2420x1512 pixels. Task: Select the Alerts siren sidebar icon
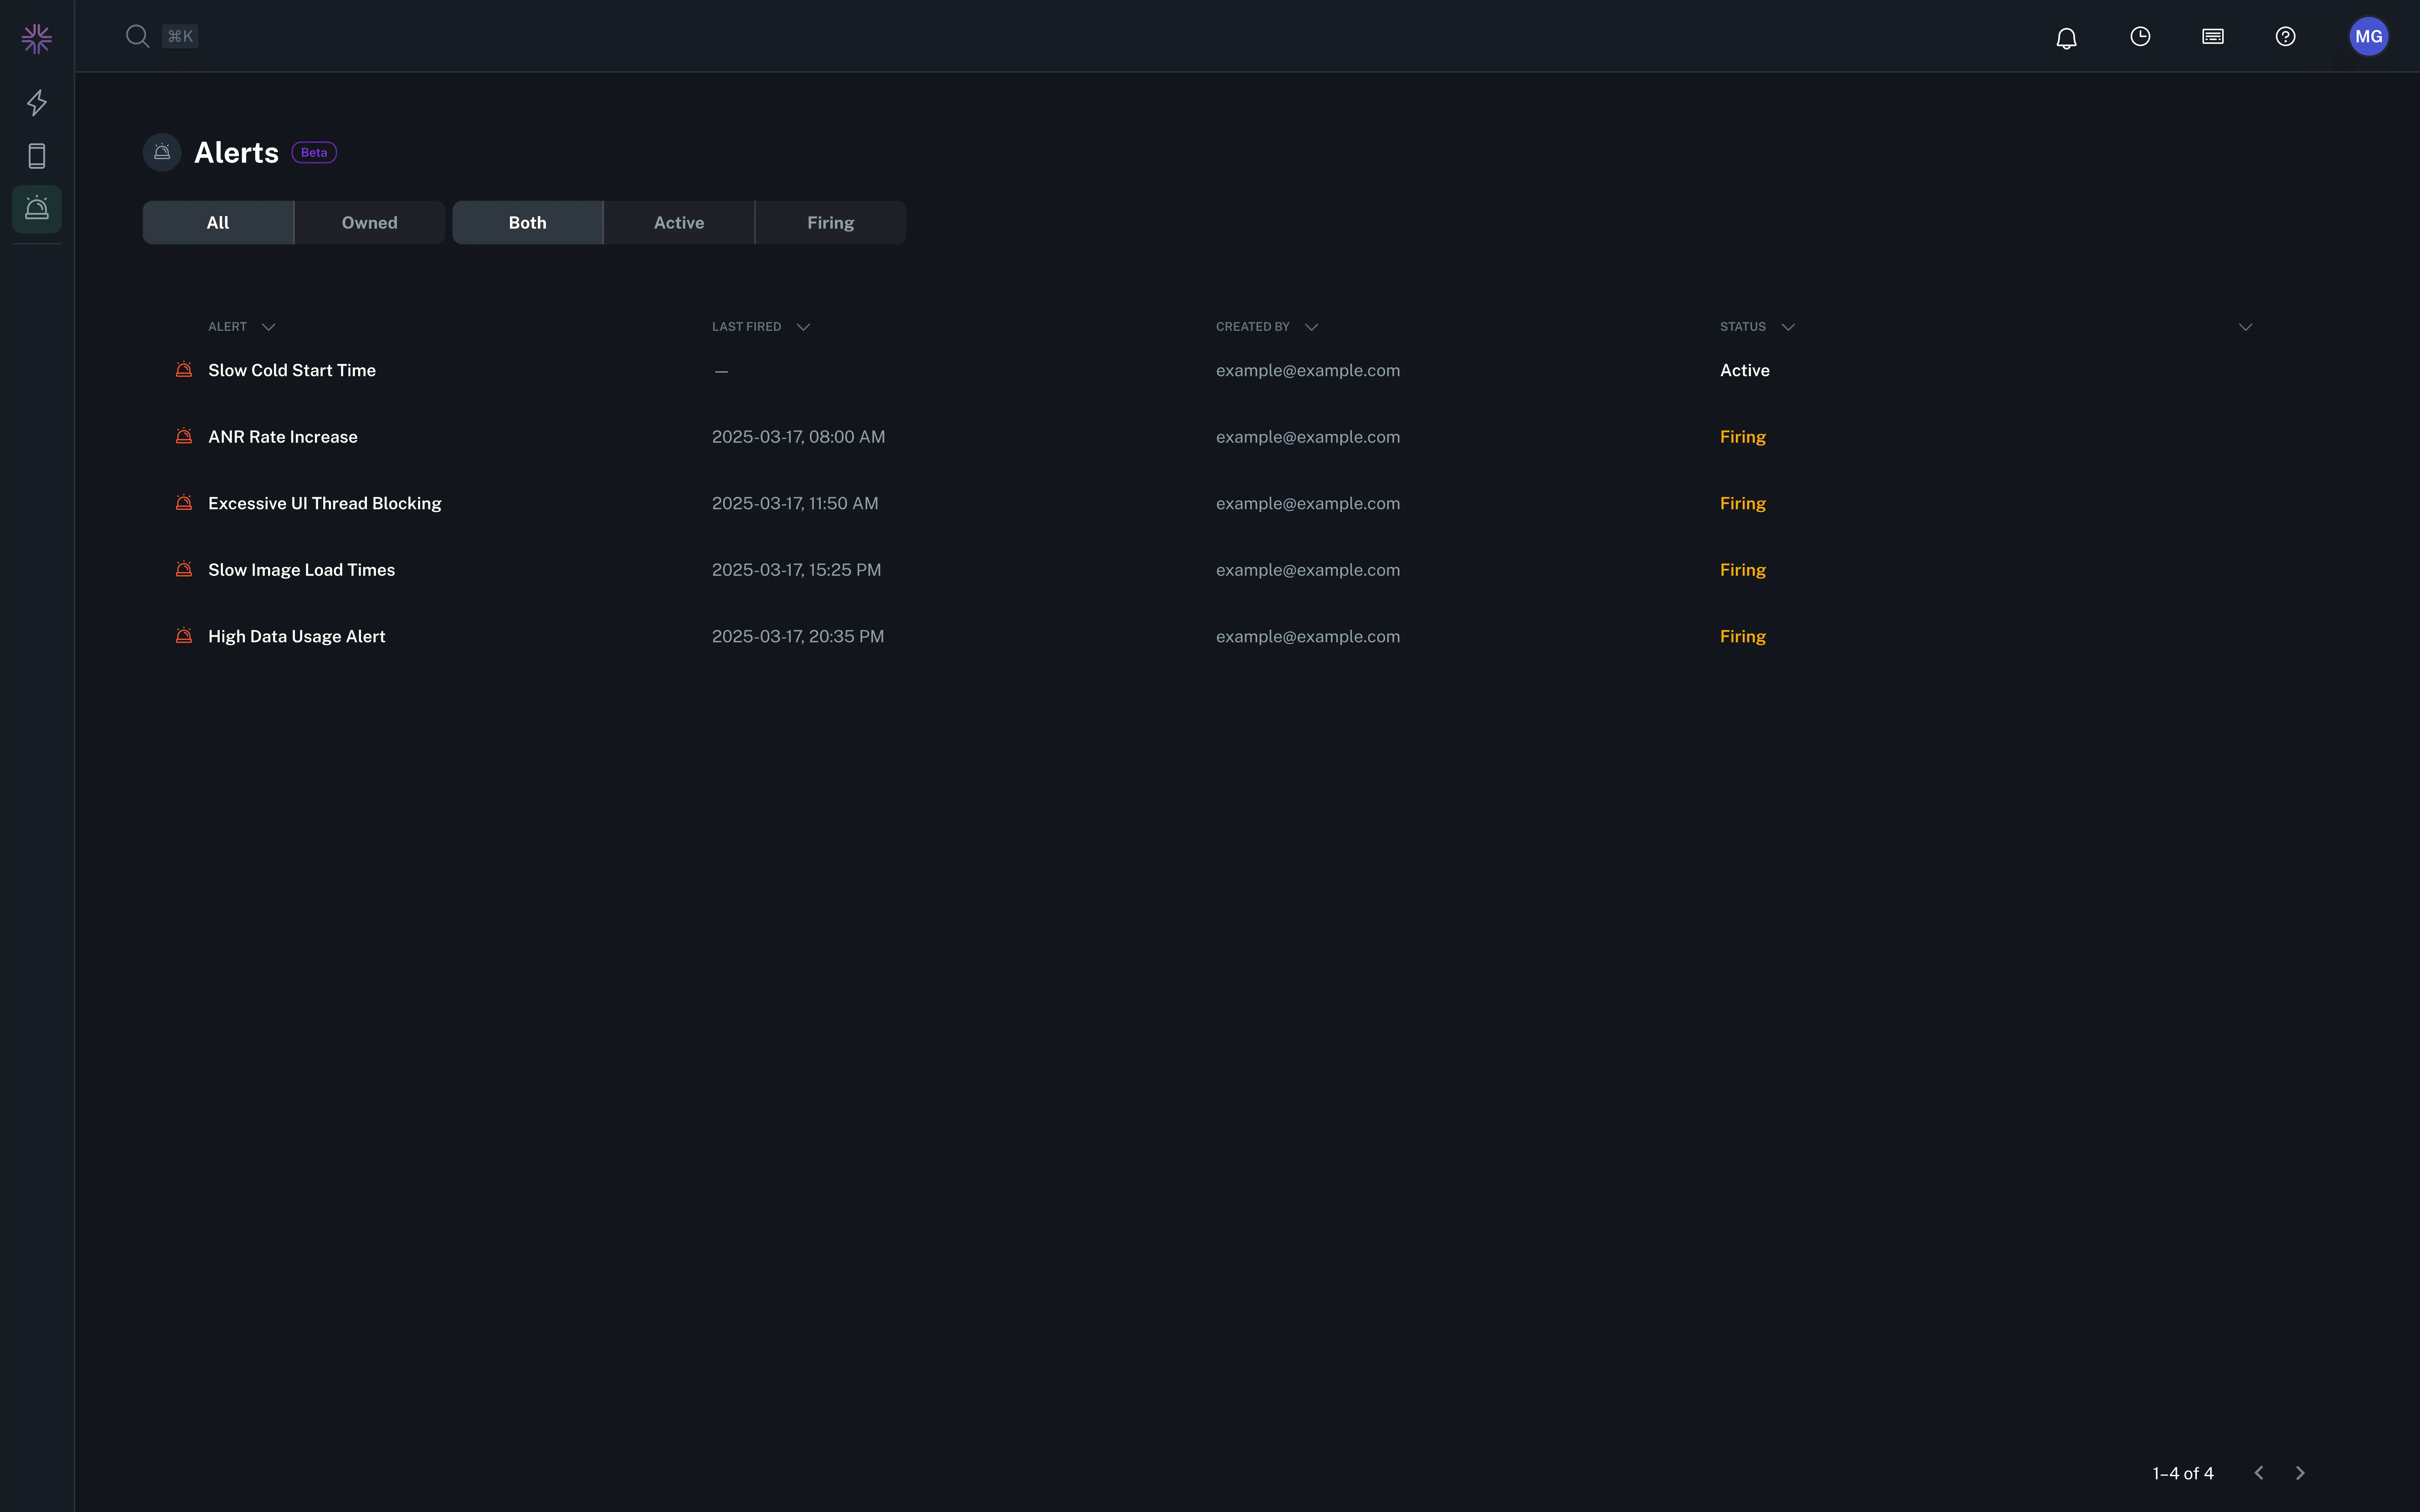37,208
